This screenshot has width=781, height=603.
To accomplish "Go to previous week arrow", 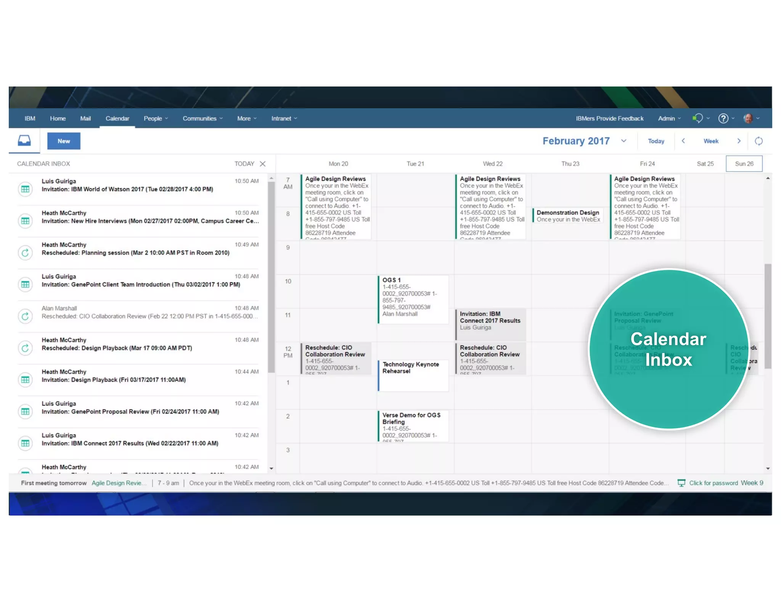I will (683, 141).
